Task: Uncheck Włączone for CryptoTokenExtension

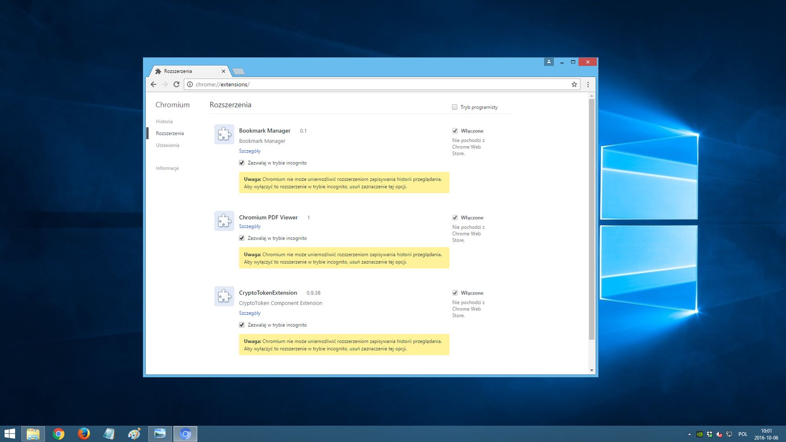Action: 455,293
